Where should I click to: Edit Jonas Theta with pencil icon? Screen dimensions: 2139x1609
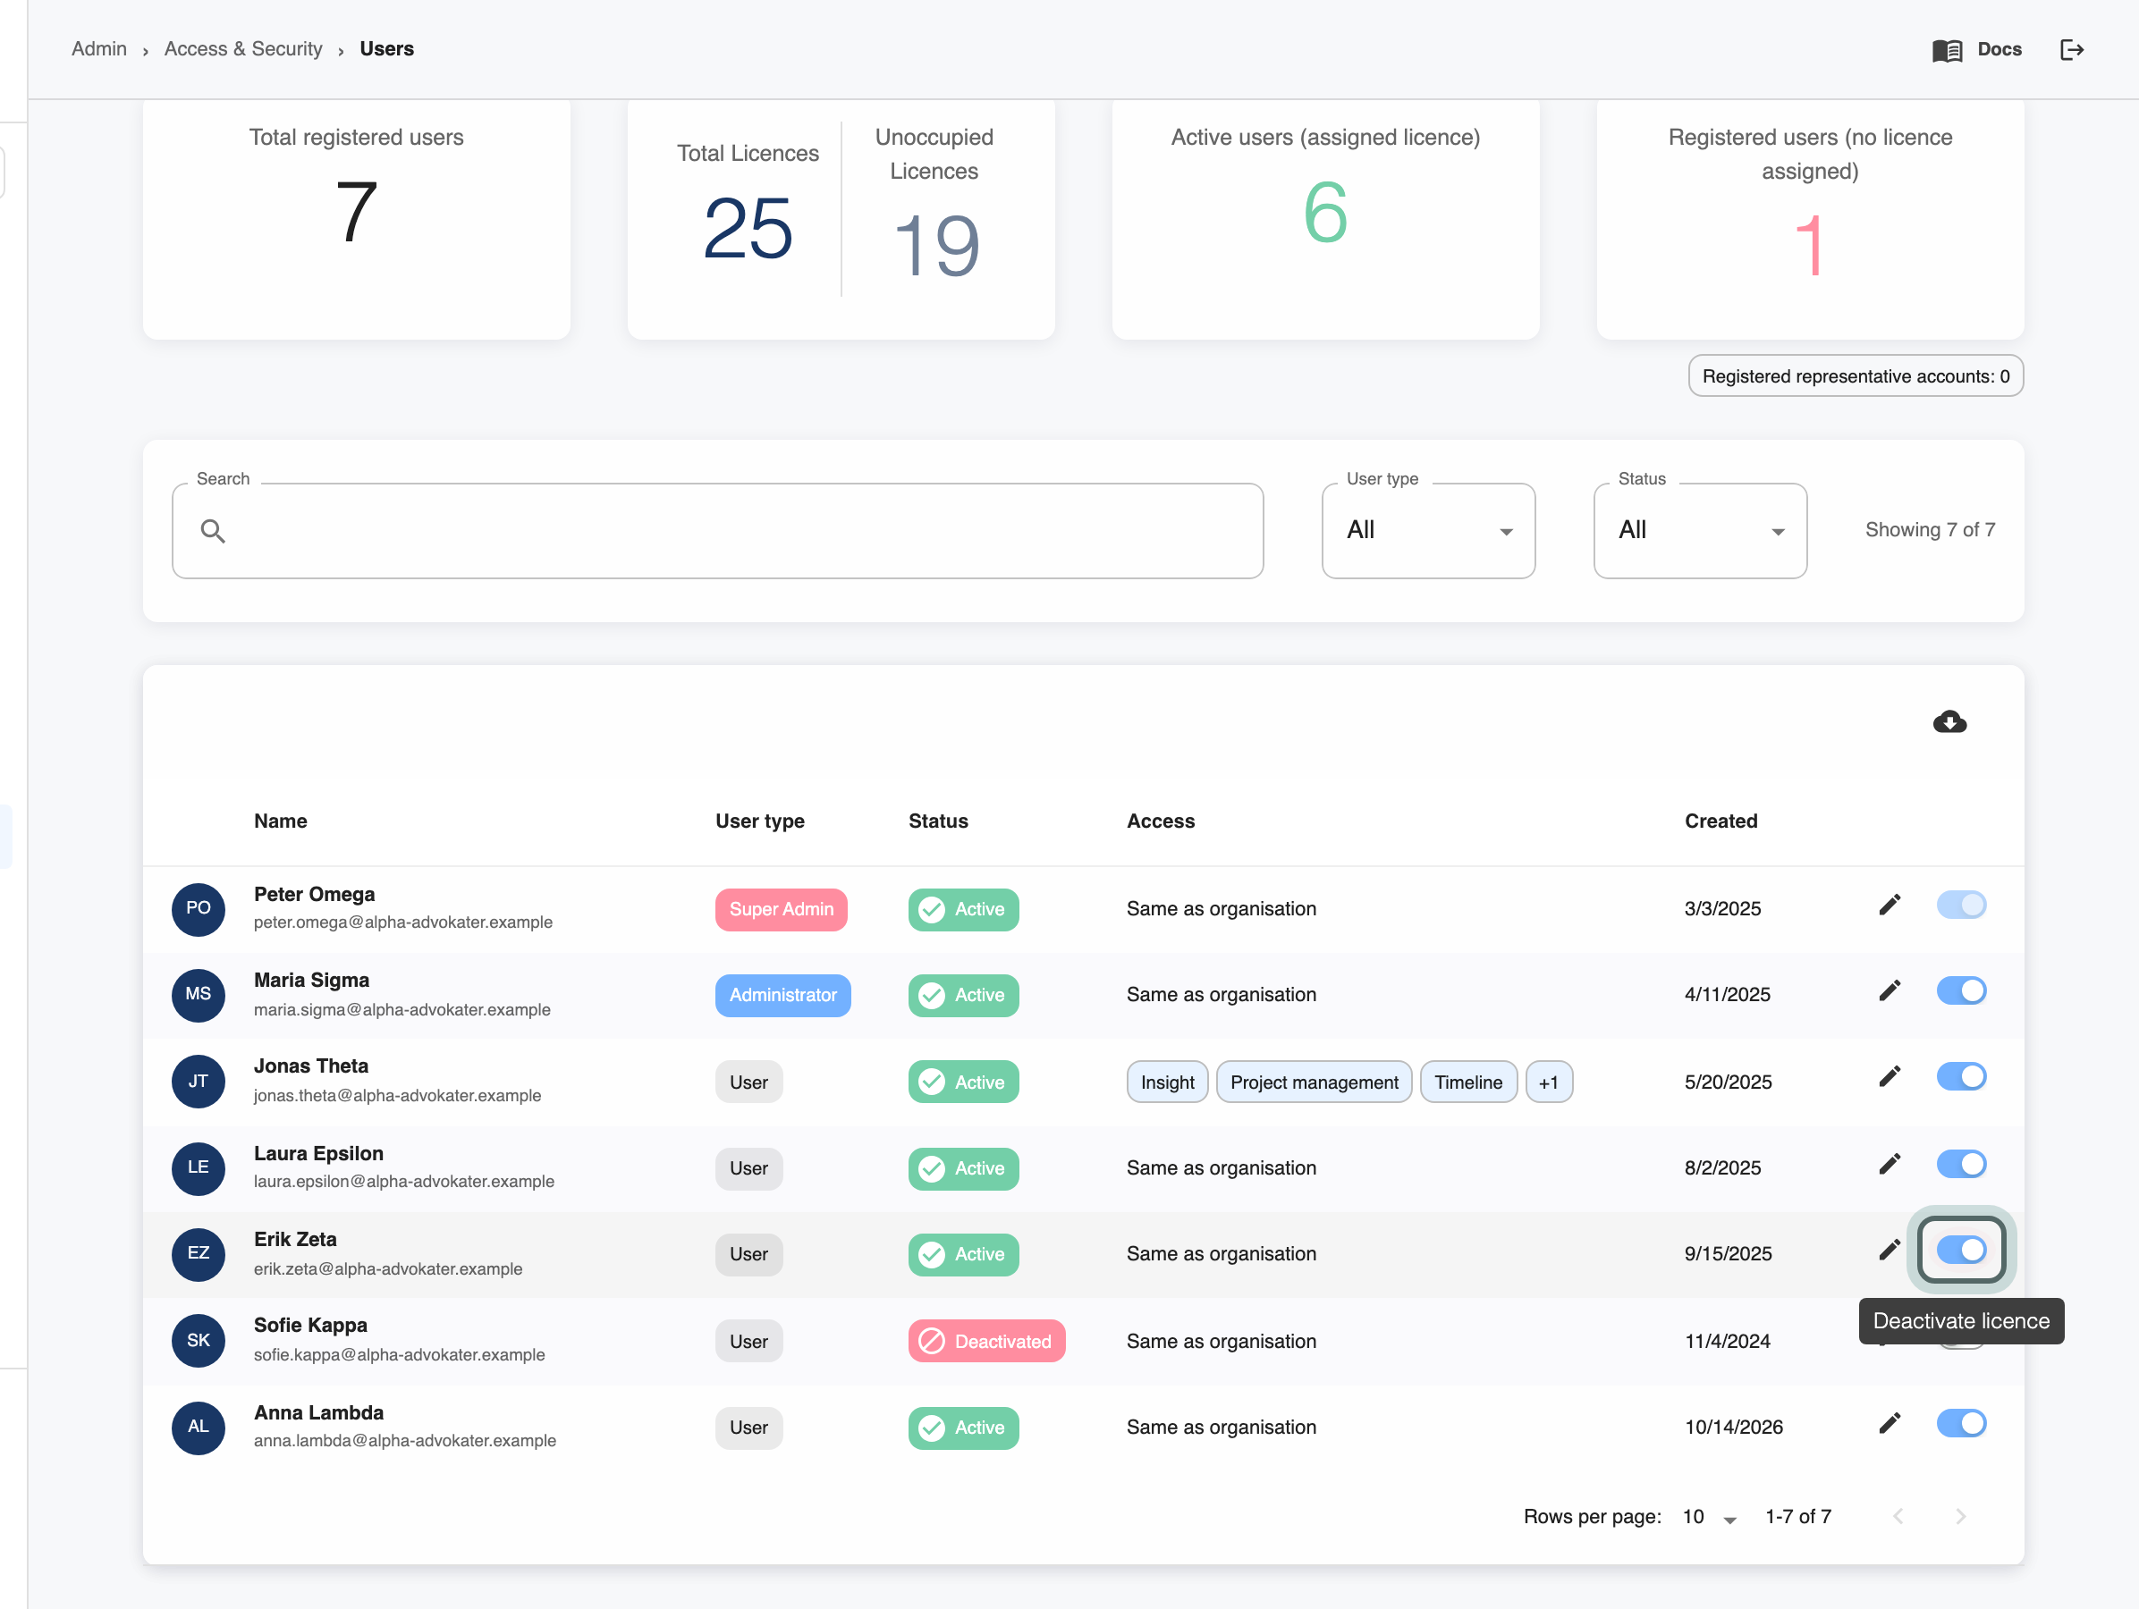click(1890, 1076)
